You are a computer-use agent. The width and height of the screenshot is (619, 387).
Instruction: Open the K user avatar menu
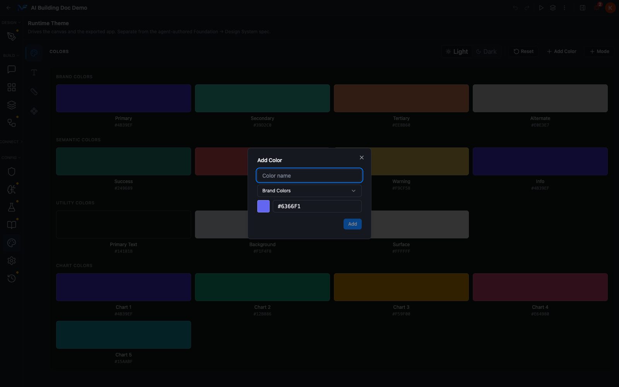tap(610, 8)
